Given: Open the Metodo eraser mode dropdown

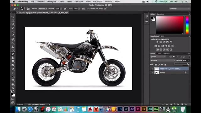Looking at the screenshot, I should (43, 9).
